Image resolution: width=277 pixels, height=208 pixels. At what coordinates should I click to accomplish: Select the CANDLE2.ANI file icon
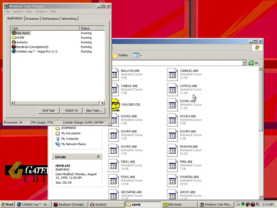pyautogui.click(x=172, y=74)
